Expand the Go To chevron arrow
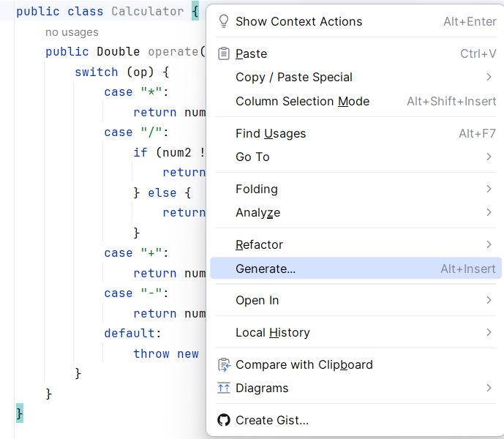Screen dimensions: 504x439 coord(489,157)
